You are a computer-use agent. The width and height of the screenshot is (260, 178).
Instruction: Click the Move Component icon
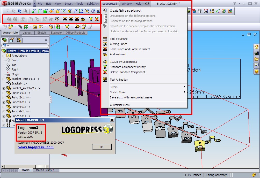41,27
